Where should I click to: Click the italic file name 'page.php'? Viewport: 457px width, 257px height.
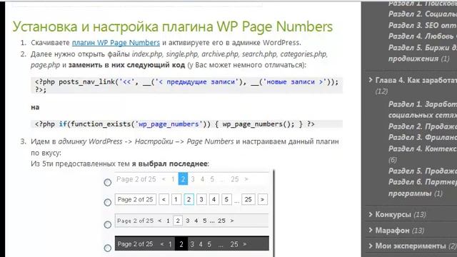(x=45, y=65)
